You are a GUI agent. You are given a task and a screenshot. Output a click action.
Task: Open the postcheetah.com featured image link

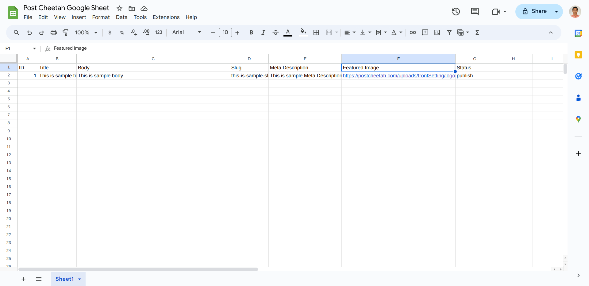399,75
